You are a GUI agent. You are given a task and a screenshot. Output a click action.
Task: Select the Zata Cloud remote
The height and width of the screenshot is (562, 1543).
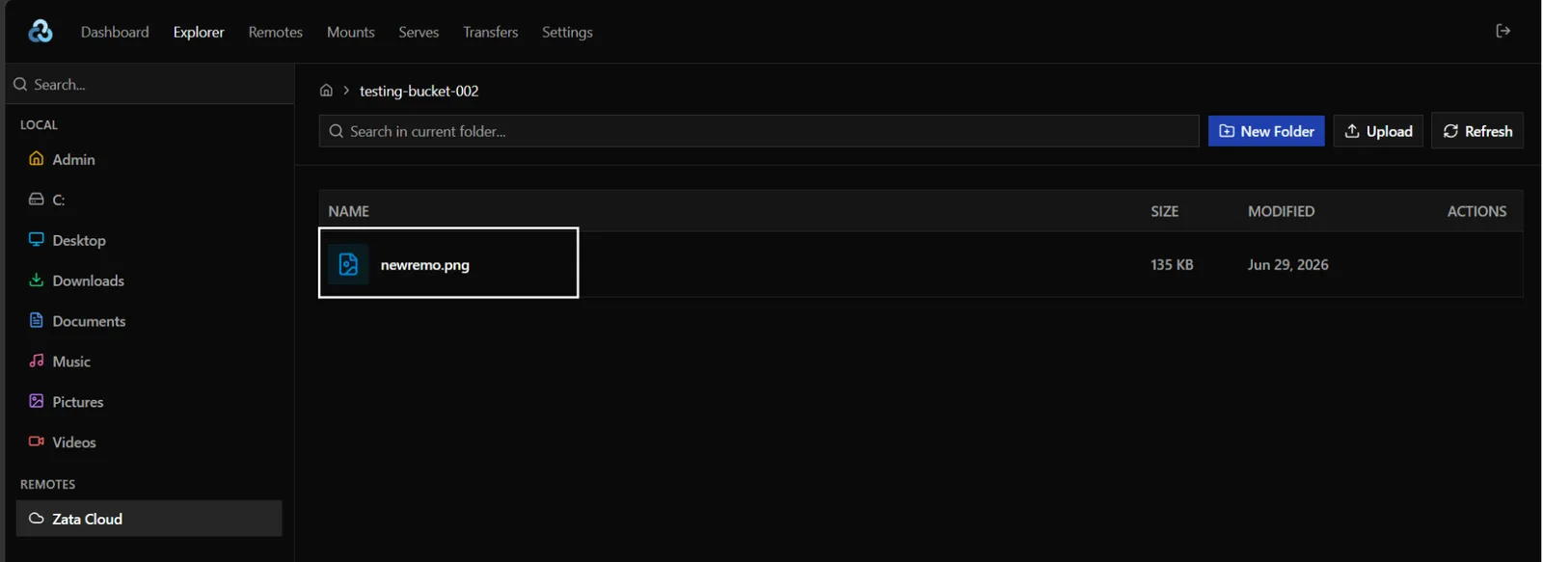(x=149, y=519)
